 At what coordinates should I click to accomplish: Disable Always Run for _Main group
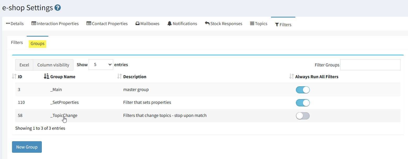click(x=303, y=90)
